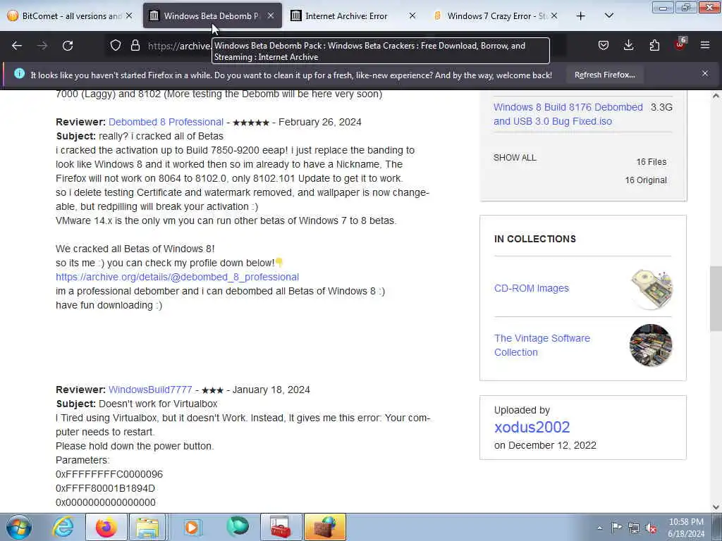The height and width of the screenshot is (541, 722).
Task: Open reviewer WindowsBuild7777 profile link
Action: click(x=150, y=390)
